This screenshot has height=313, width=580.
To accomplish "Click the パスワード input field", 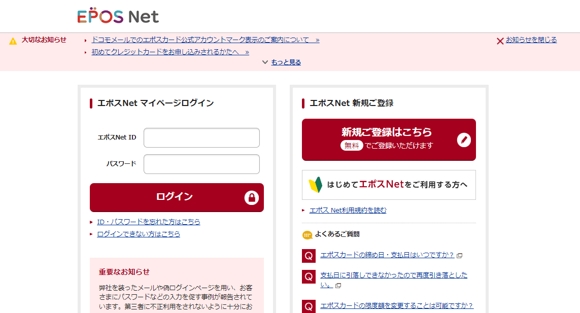I will point(201,164).
